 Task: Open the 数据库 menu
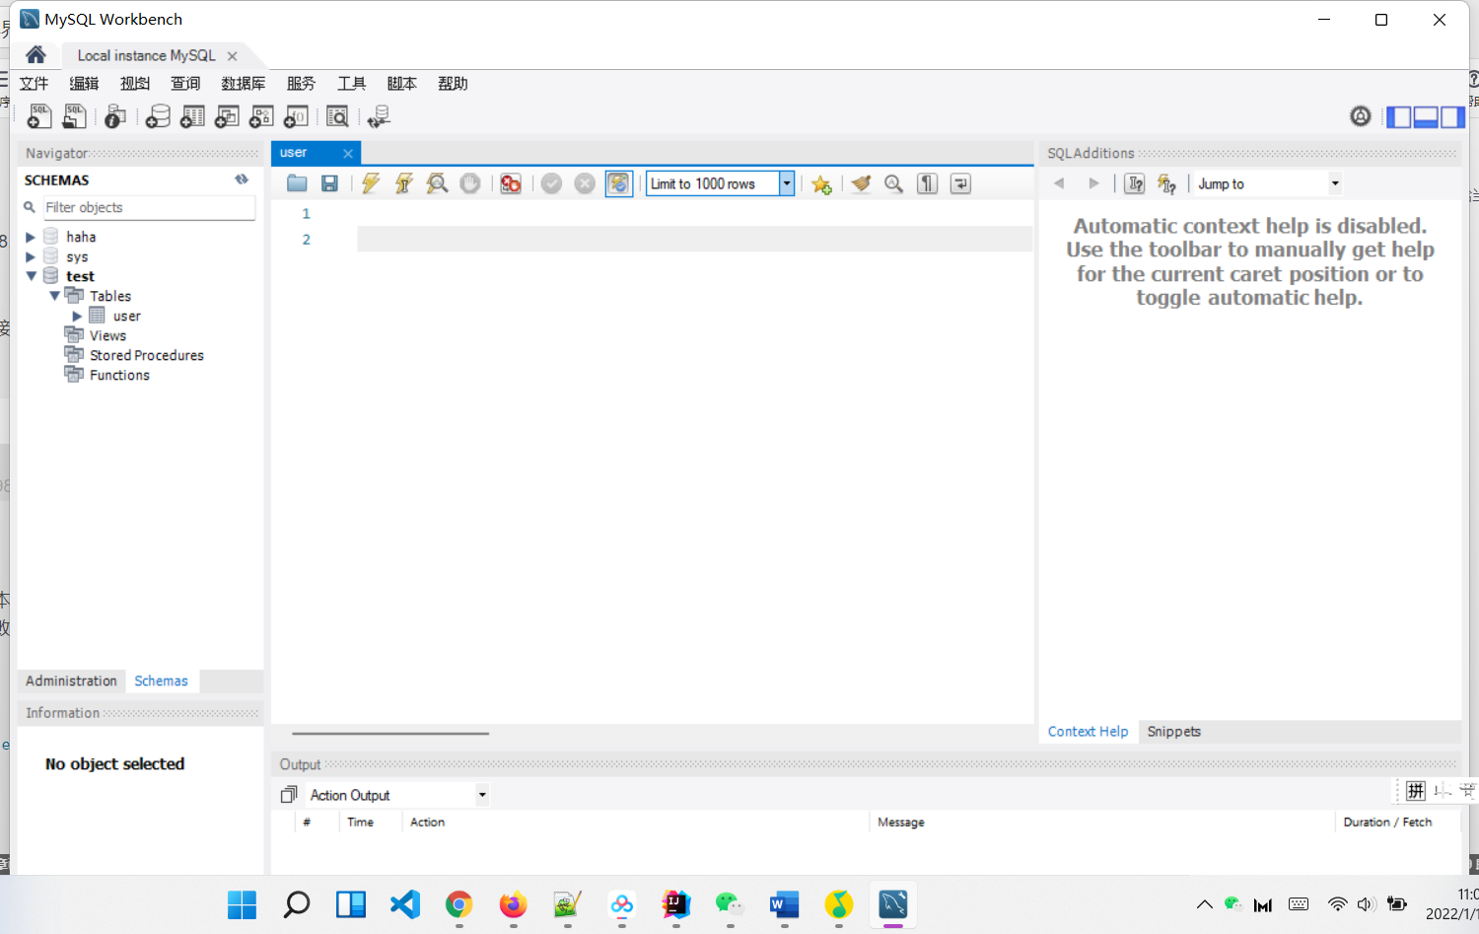(244, 84)
